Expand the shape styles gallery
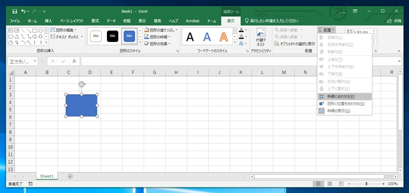409x193 pixels. (140, 43)
